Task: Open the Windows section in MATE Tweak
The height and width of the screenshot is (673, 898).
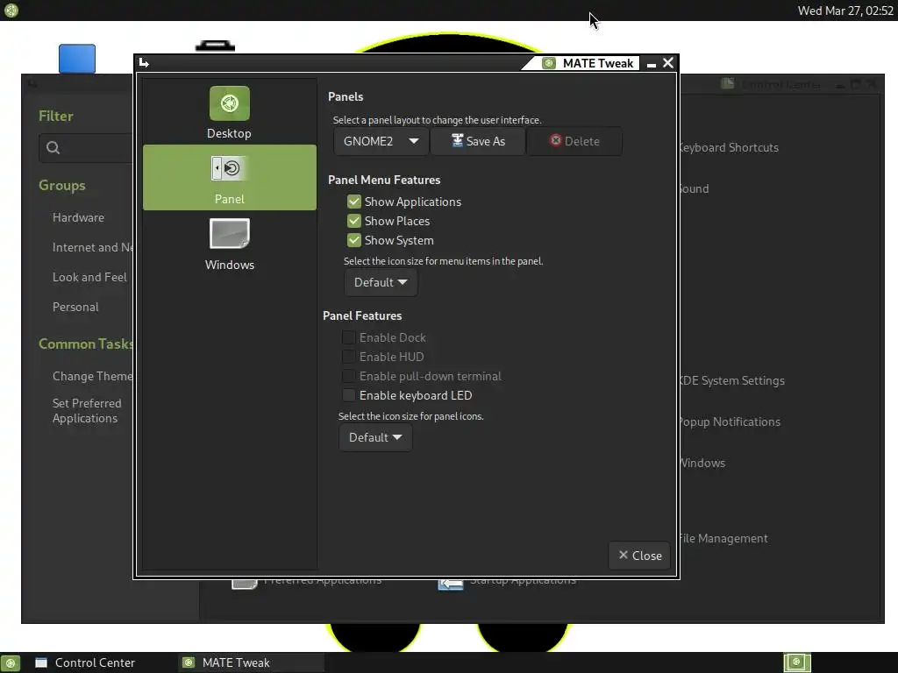Action: pyautogui.click(x=229, y=244)
